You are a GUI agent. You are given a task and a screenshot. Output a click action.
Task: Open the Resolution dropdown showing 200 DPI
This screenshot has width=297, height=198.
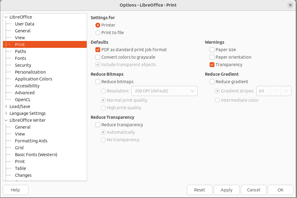click(164, 91)
